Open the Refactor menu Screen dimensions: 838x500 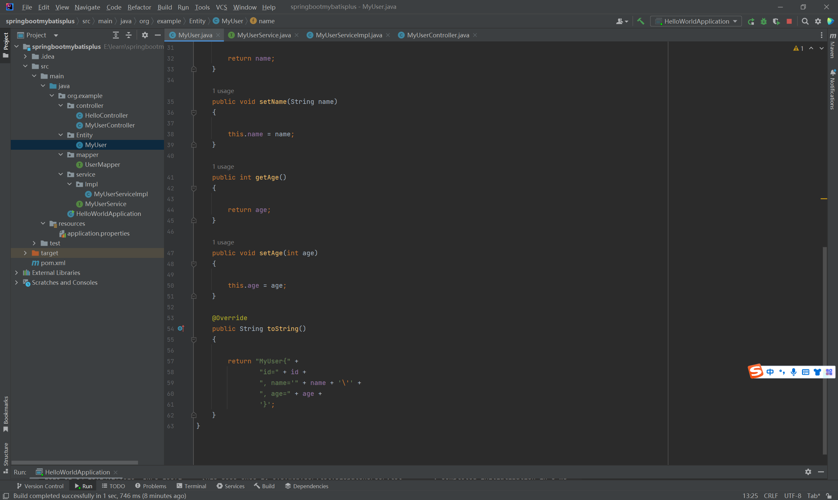[139, 7]
